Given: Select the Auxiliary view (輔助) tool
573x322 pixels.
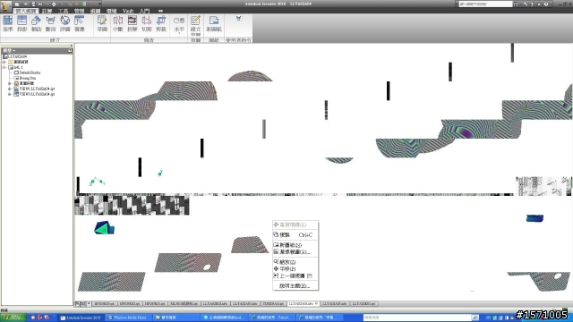Looking at the screenshot, I should pos(36,24).
